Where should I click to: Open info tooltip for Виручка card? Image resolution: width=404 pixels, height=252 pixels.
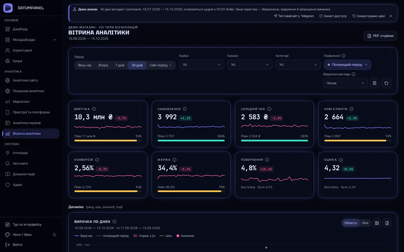94,109
